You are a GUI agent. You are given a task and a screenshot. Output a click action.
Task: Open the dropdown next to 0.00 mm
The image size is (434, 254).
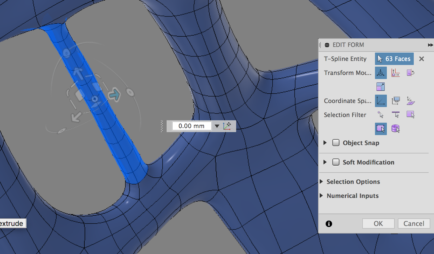(x=217, y=126)
